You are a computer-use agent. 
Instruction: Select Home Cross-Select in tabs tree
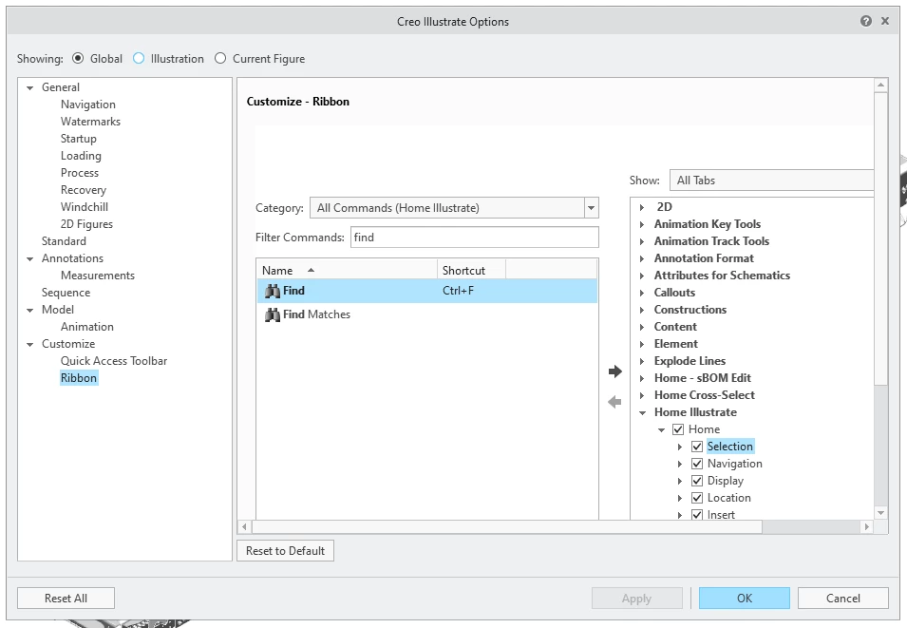704,394
